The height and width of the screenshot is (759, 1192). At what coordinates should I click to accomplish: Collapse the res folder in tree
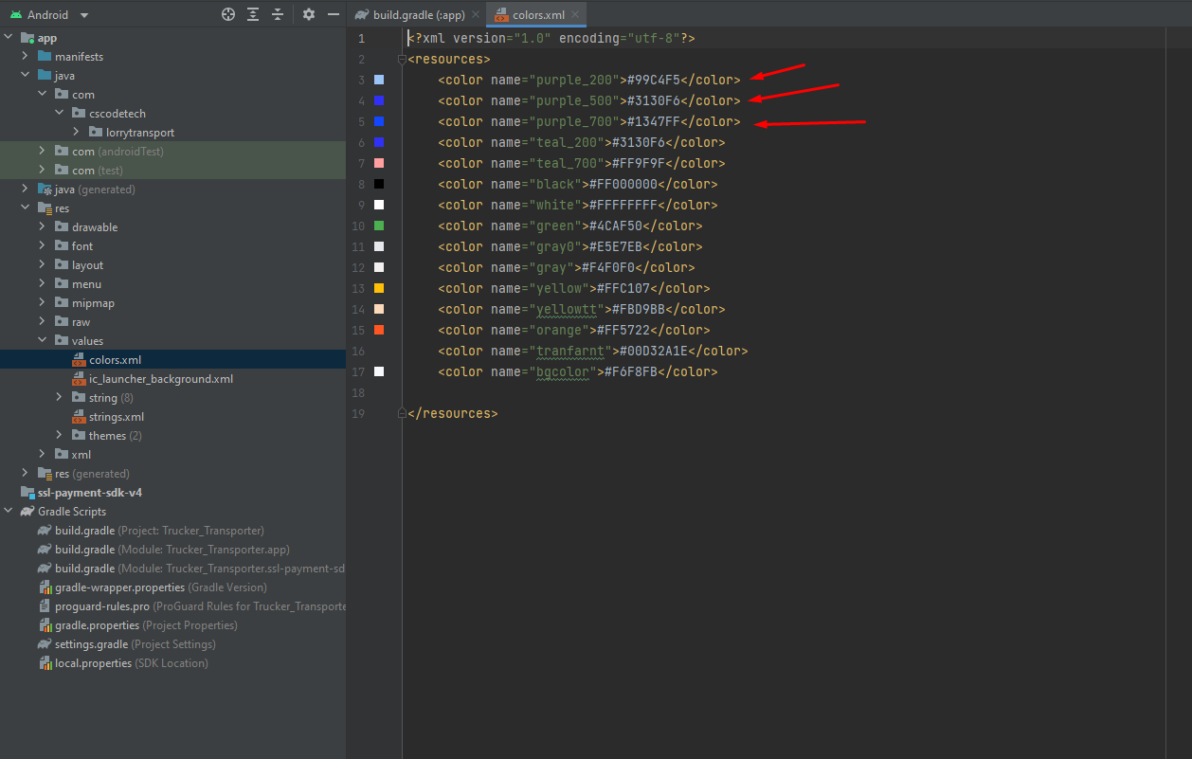point(26,208)
